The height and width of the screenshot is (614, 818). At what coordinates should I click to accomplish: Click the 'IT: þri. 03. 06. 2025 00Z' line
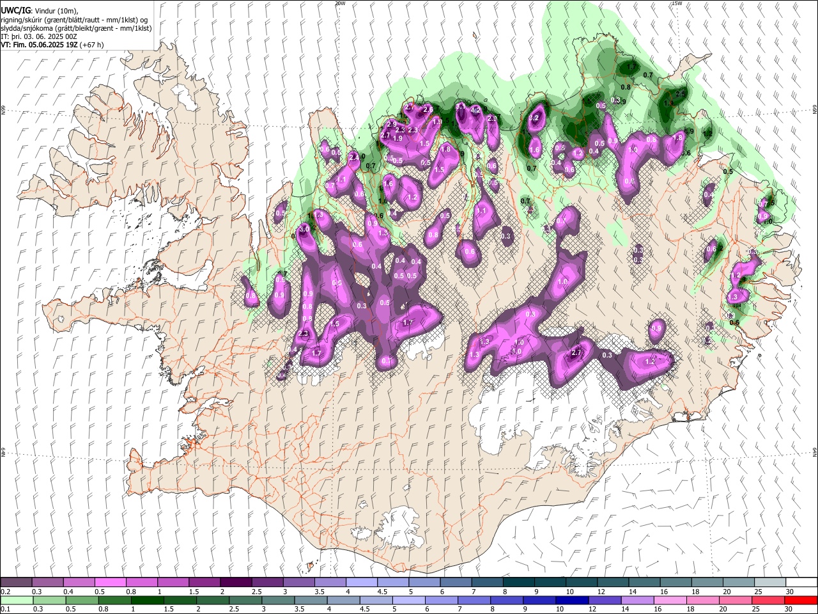[39, 36]
